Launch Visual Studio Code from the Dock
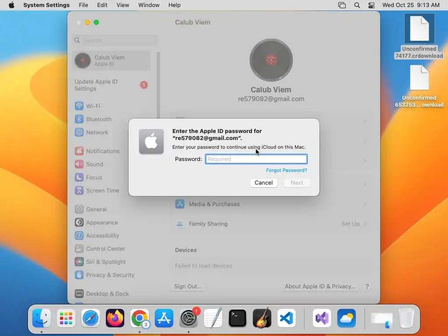Screen dimensions: 448x336 click(287, 318)
